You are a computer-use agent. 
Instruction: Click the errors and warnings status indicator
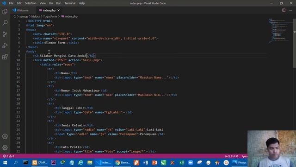tap(8, 156)
